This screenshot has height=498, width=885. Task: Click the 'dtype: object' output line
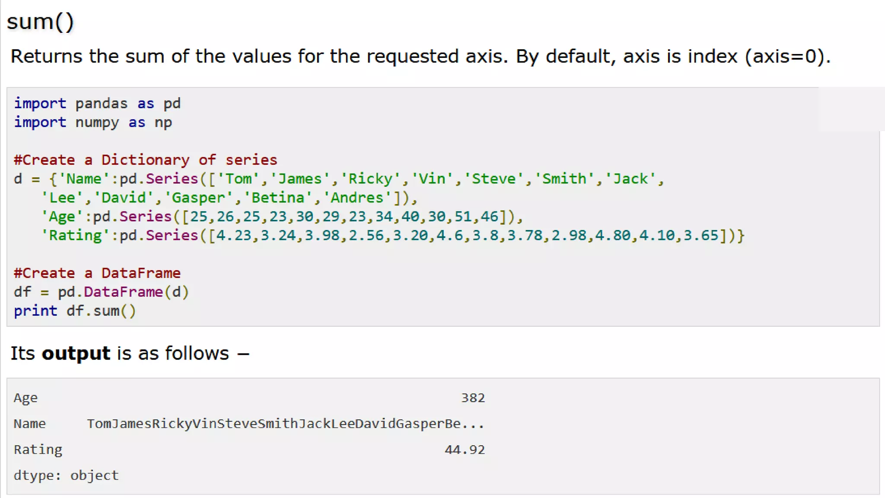(66, 476)
